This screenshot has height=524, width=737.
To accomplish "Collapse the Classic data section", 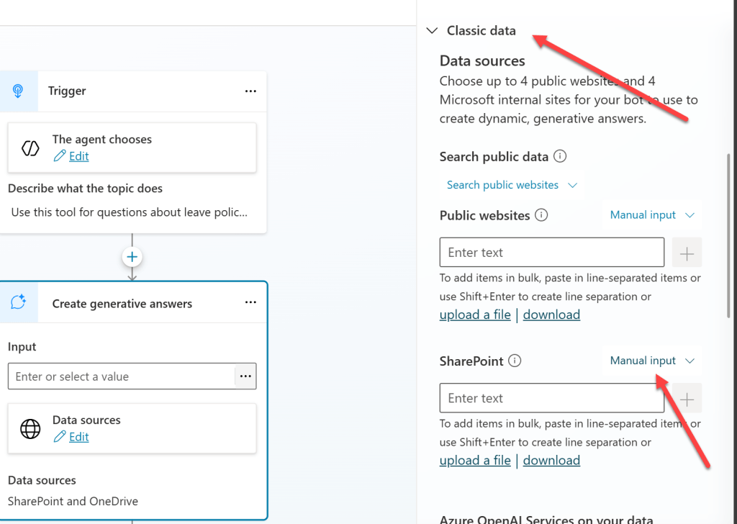I will coord(432,30).
